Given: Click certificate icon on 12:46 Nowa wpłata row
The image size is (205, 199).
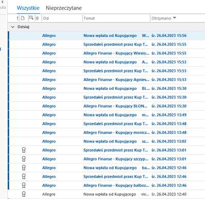Looking at the screenshot, I should point(24,168).
